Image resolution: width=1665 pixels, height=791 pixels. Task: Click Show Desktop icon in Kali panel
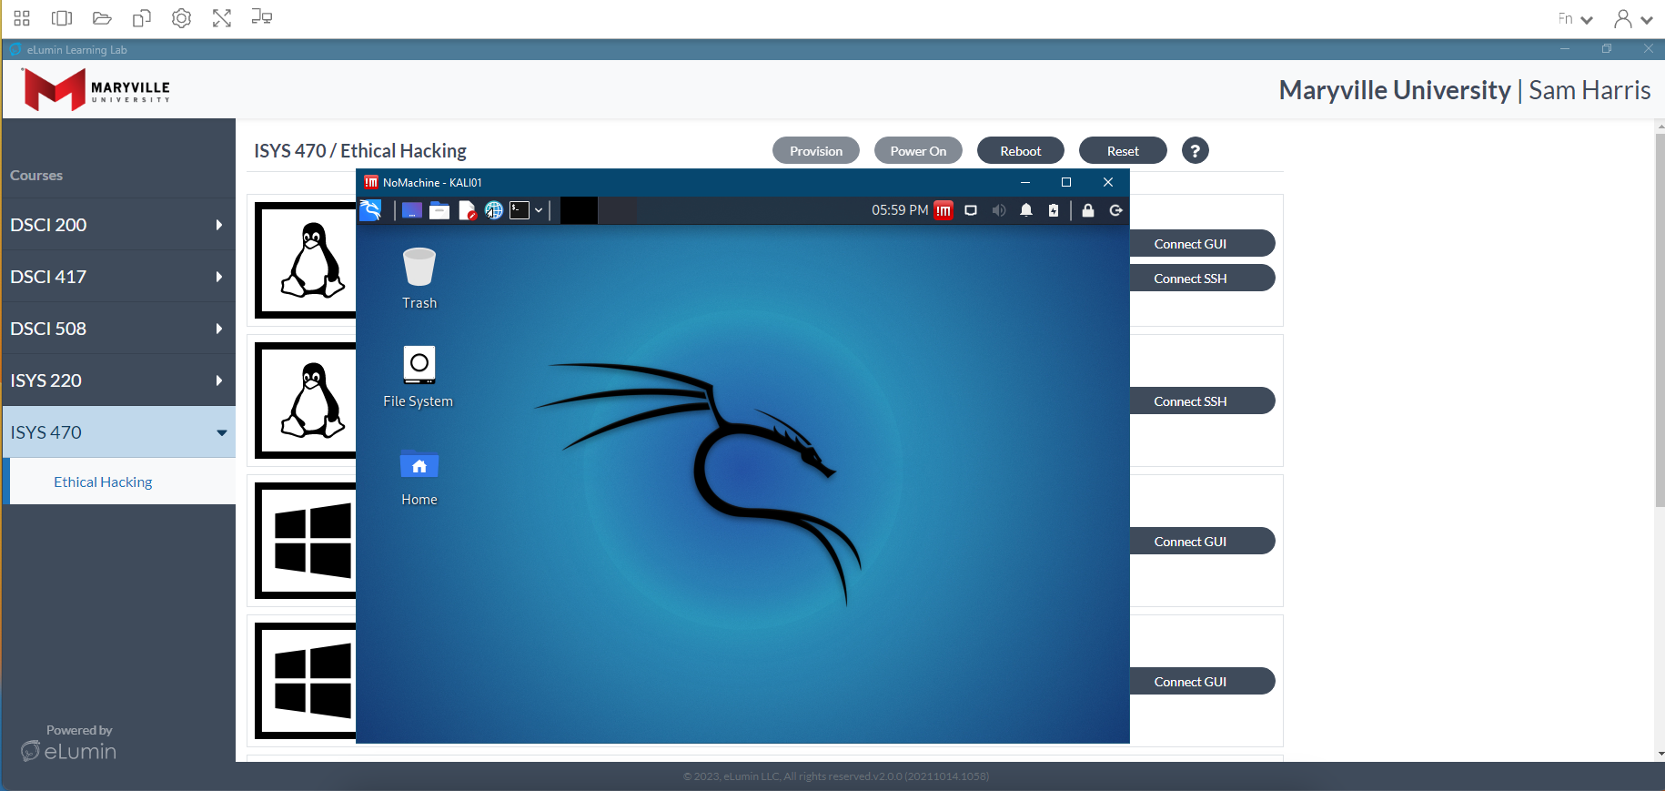tap(412, 210)
